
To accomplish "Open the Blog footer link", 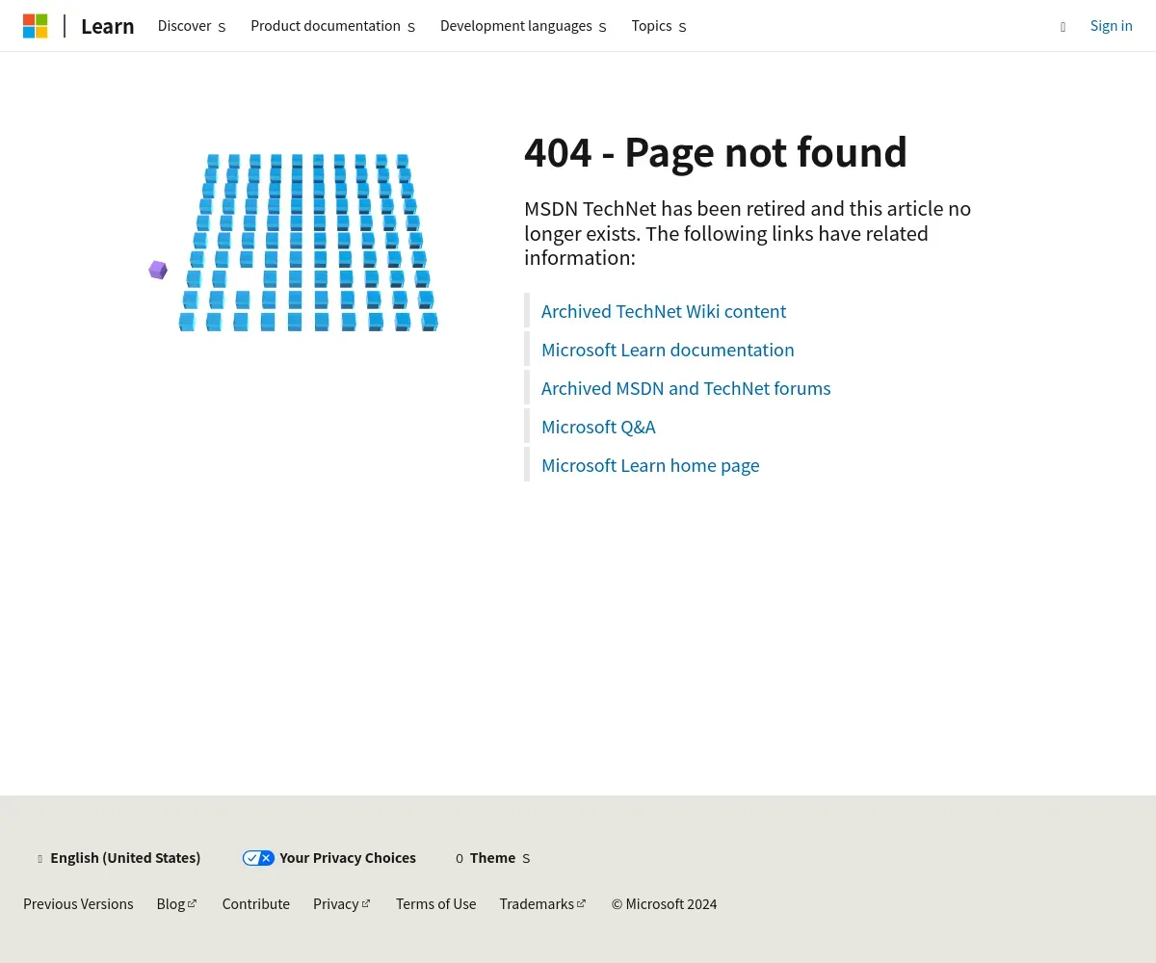I will click(x=177, y=904).
